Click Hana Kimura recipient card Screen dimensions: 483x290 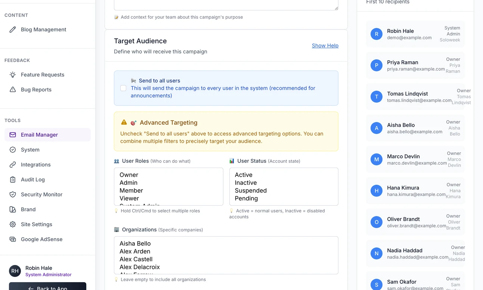tap(415, 191)
